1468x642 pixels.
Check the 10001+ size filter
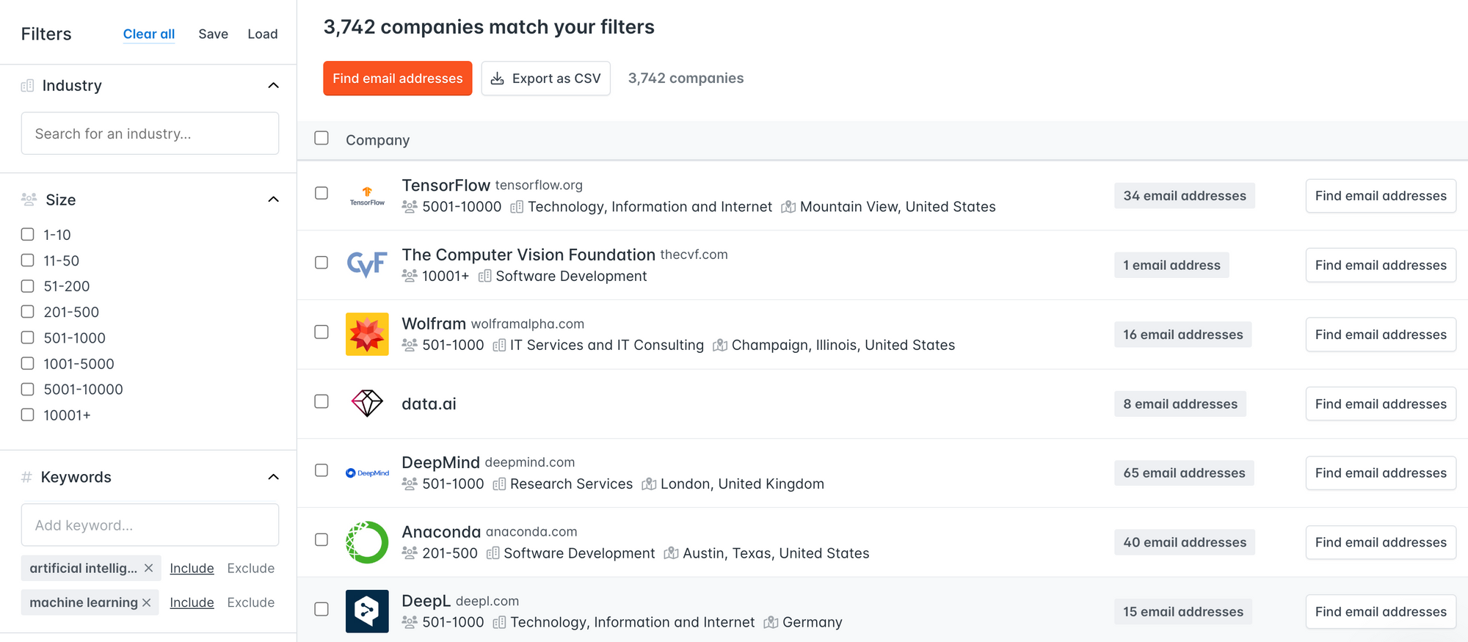[28, 415]
